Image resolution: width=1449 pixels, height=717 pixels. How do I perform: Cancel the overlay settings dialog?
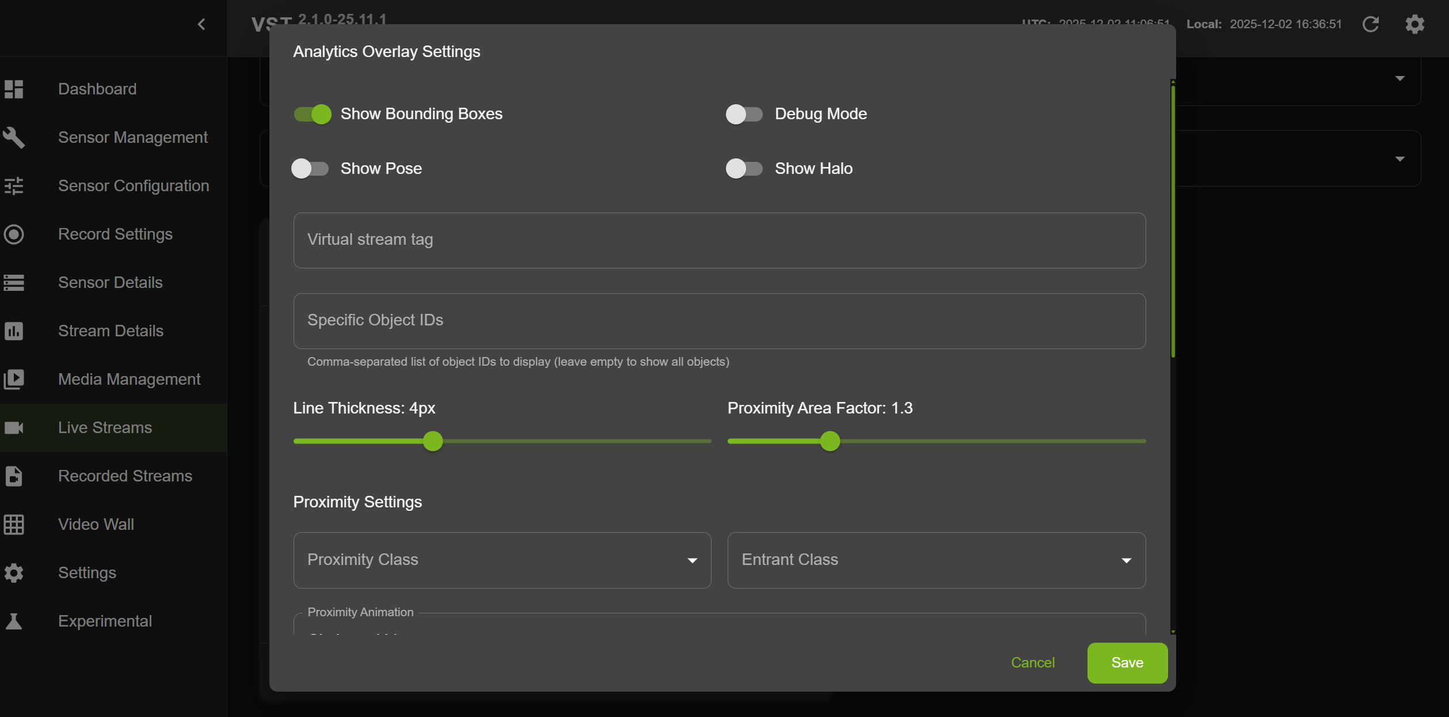1033,663
